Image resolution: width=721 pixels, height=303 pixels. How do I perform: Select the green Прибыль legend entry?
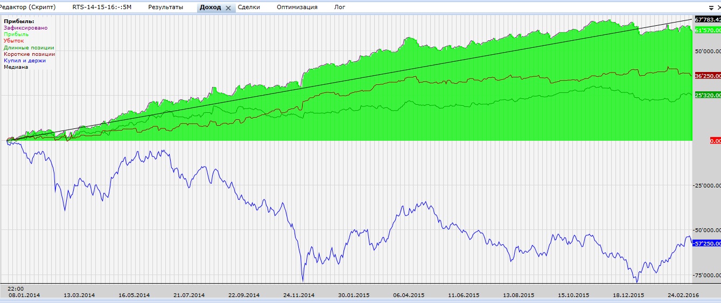(x=16, y=34)
